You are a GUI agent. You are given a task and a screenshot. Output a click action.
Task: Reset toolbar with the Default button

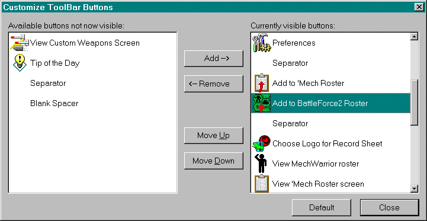322,207
